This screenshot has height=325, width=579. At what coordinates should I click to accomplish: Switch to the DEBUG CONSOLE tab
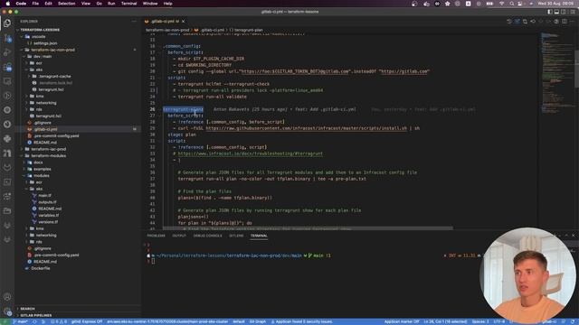click(207, 236)
